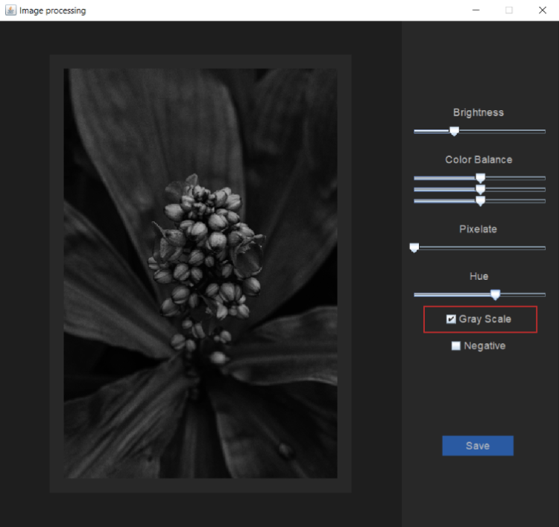
Task: Click the Hue label
Action: [479, 276]
